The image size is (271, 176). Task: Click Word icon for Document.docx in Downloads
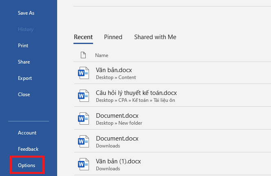point(83,142)
